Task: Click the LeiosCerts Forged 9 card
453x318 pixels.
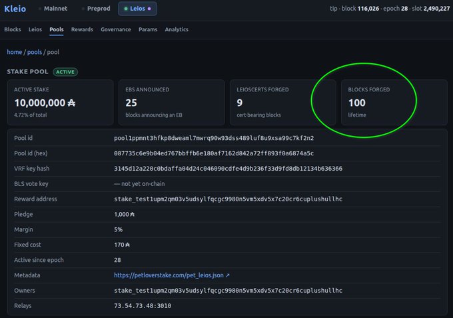Action: (283, 103)
